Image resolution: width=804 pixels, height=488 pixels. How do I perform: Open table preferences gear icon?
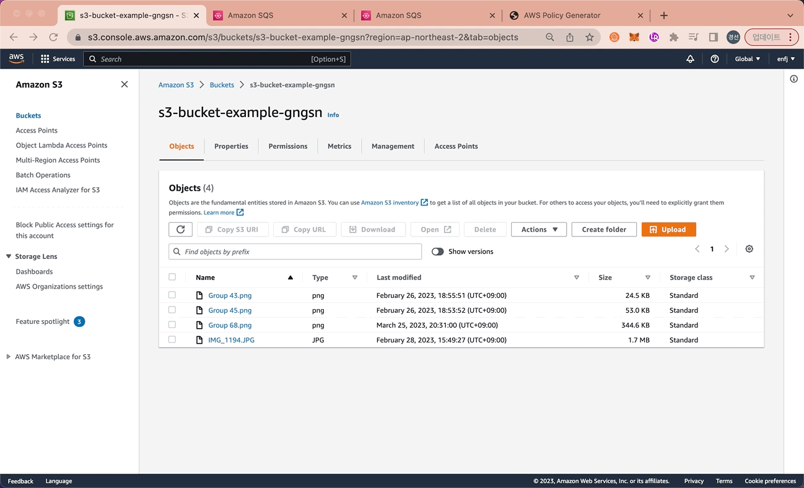[749, 249]
